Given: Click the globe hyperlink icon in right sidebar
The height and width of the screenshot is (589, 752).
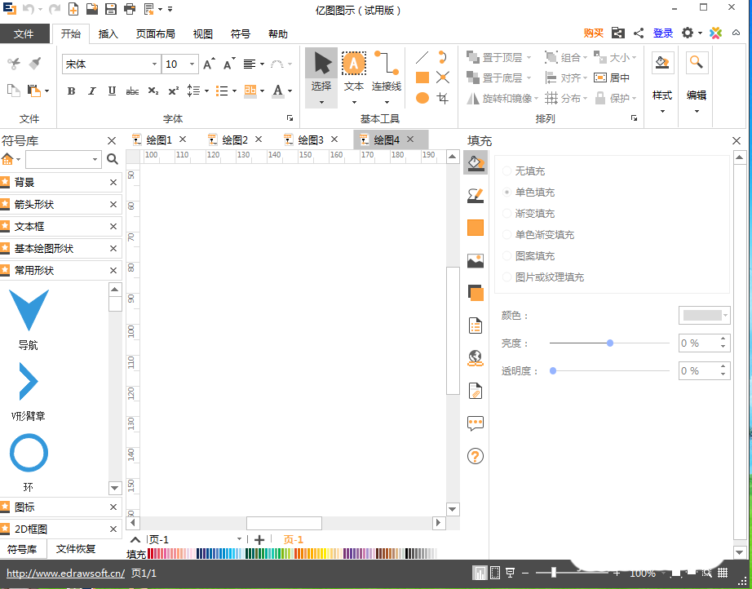Looking at the screenshot, I should [476, 357].
